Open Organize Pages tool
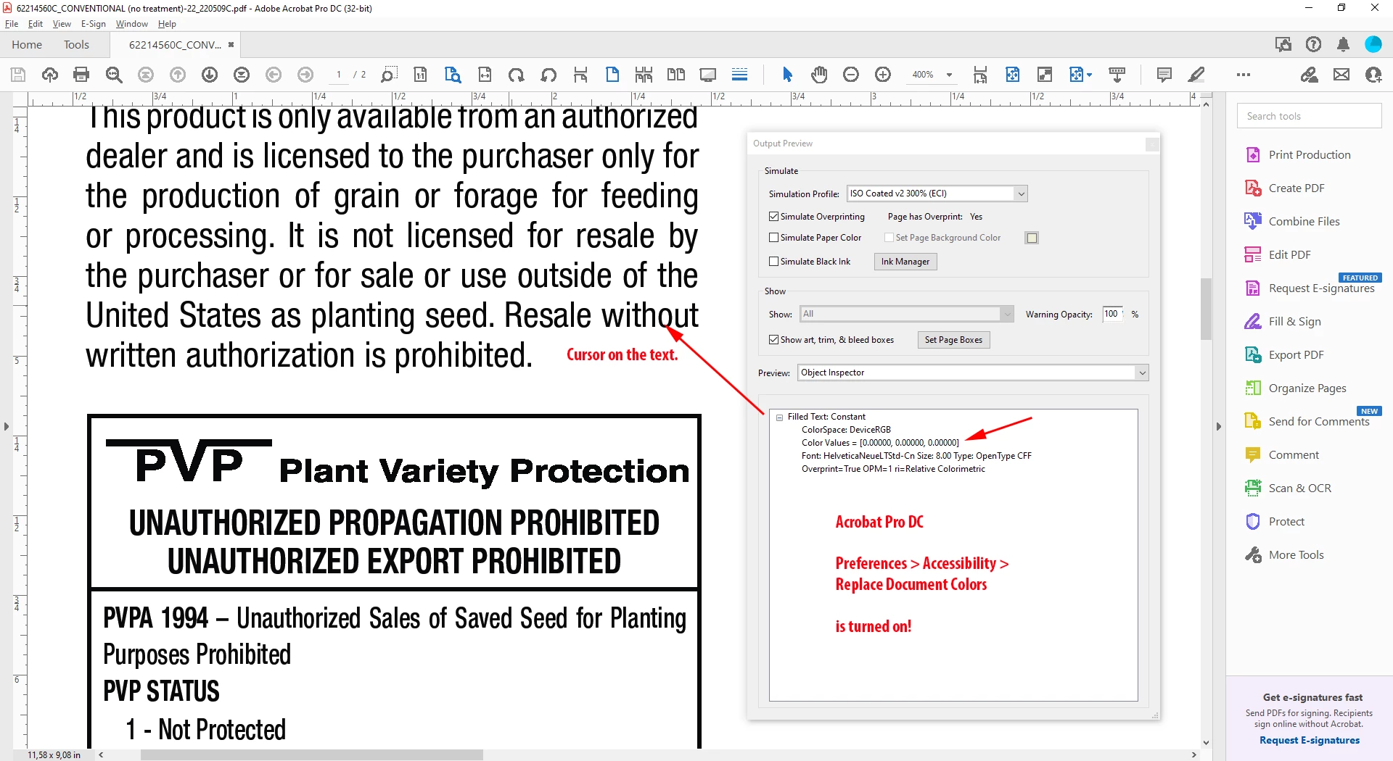The image size is (1393, 761). click(1296, 388)
